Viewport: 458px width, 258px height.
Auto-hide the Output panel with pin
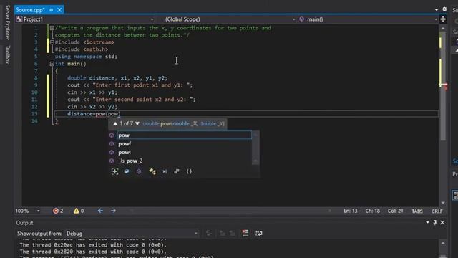point(434,223)
